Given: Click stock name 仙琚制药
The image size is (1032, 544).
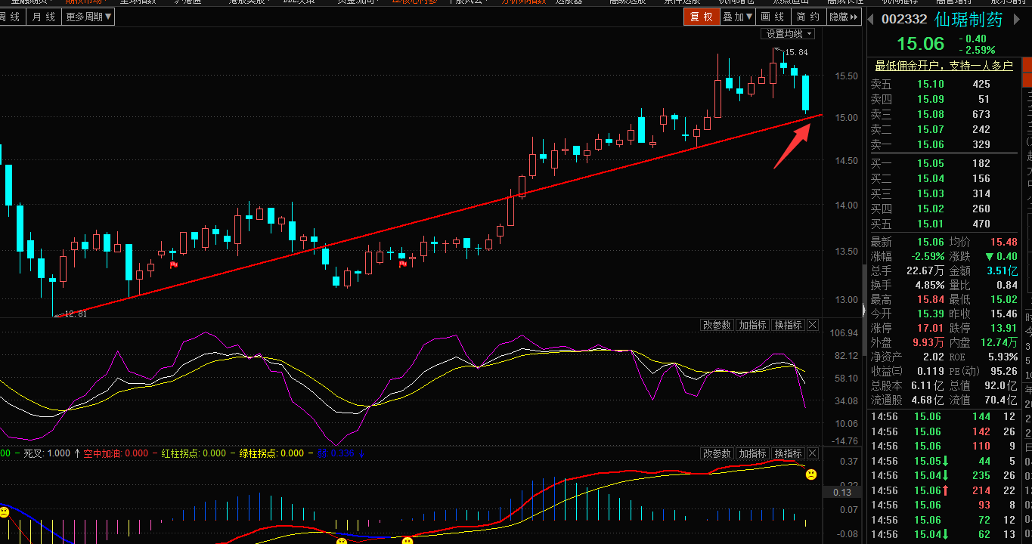Looking at the screenshot, I should [968, 20].
